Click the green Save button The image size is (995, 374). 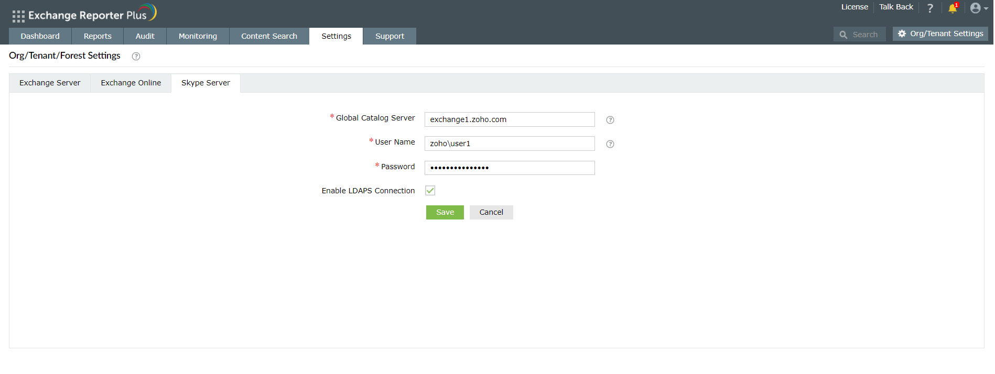445,212
